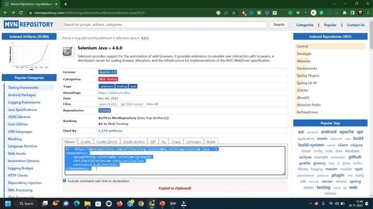The height and width of the screenshot is (209, 373).
Task: Focus the artifact search field
Action: [164, 24]
